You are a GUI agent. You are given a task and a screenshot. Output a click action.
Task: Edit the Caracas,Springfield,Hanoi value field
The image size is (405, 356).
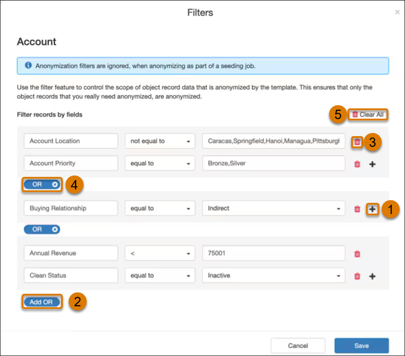(273, 141)
